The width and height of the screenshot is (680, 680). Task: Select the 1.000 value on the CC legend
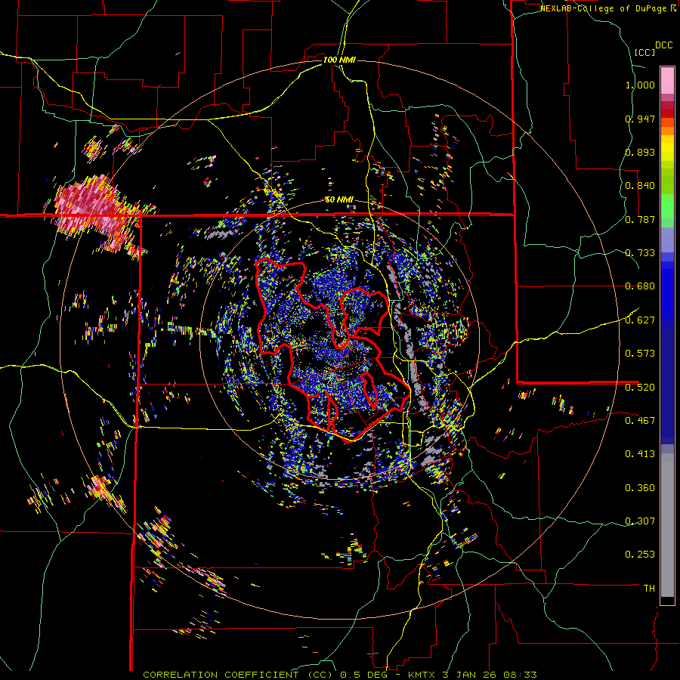[640, 85]
